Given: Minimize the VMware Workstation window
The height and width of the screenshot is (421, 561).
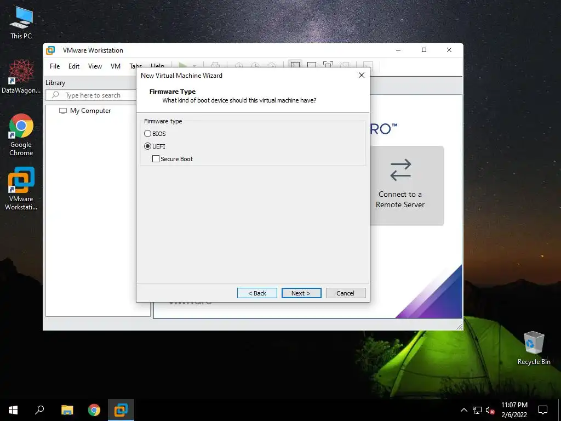Looking at the screenshot, I should point(398,50).
